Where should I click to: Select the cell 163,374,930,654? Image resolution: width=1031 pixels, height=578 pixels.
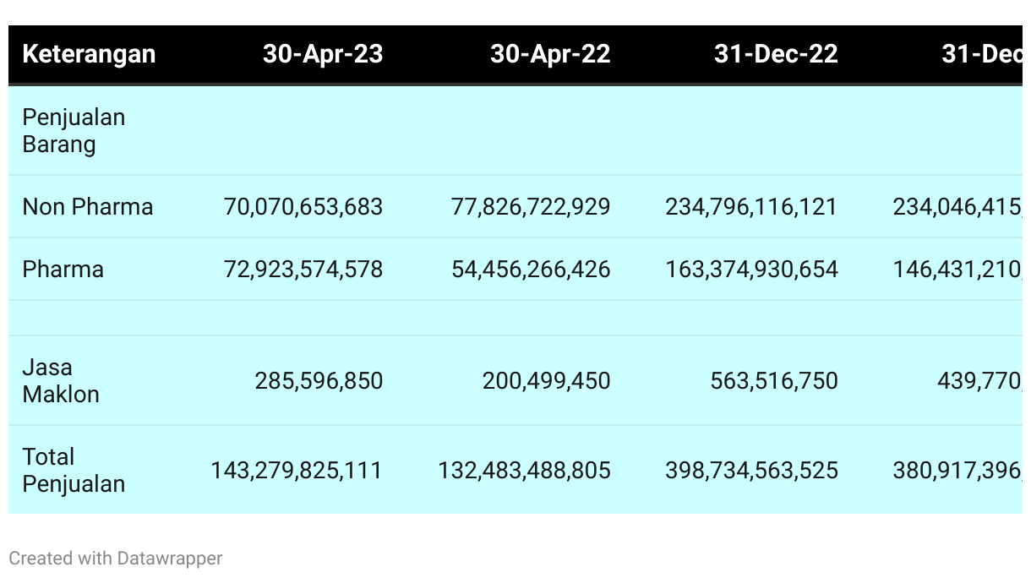pyautogui.click(x=752, y=269)
